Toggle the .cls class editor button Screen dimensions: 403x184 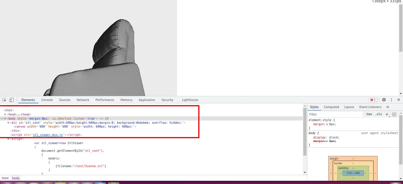[x=379, y=114]
